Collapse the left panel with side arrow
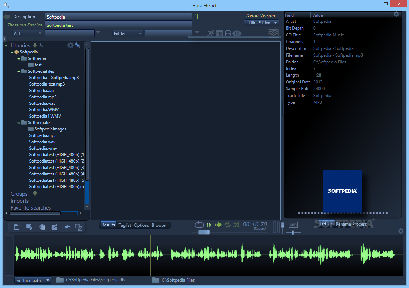409x288 pixels. click(x=5, y=38)
